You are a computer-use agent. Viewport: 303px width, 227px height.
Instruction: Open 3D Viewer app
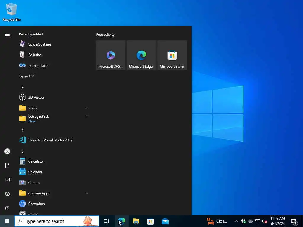tap(53, 97)
